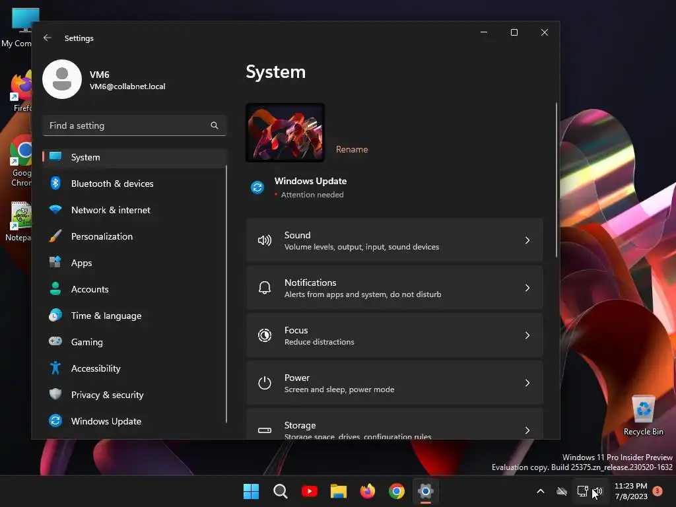Screen dimensions: 676x507
Task: Switch to Gaming section
Action: point(134,342)
